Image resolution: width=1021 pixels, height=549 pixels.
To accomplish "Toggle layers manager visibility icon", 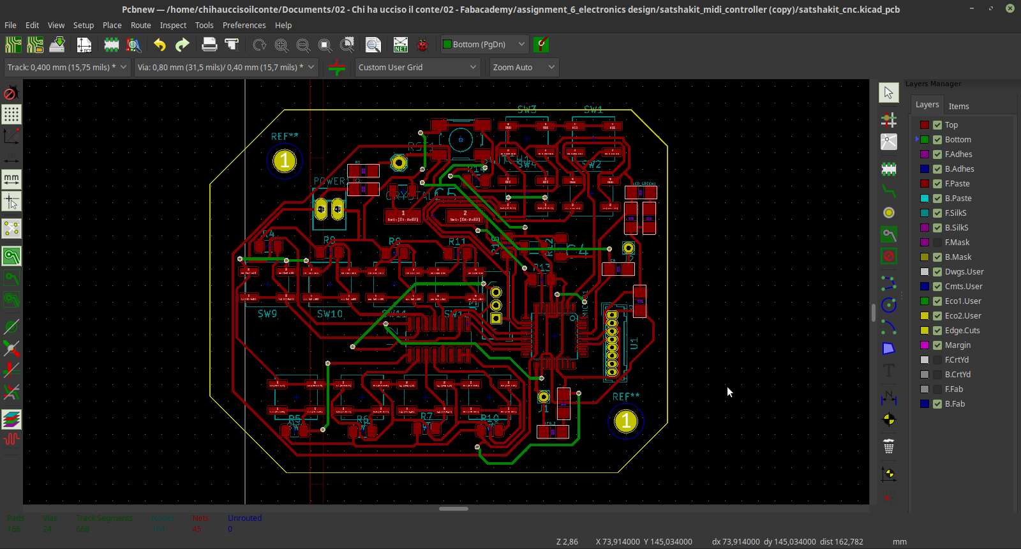I will [x=11, y=419].
